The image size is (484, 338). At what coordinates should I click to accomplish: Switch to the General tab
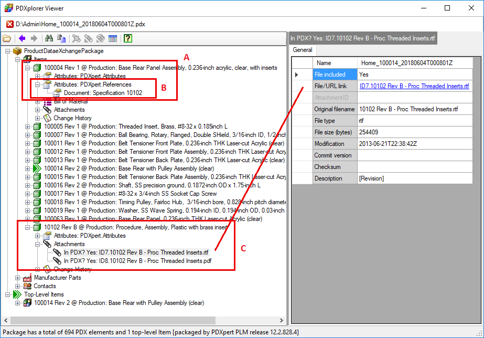302,50
